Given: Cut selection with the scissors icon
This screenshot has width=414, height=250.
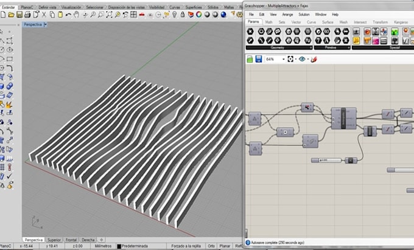Looking at the screenshot, I should click(x=44, y=15).
